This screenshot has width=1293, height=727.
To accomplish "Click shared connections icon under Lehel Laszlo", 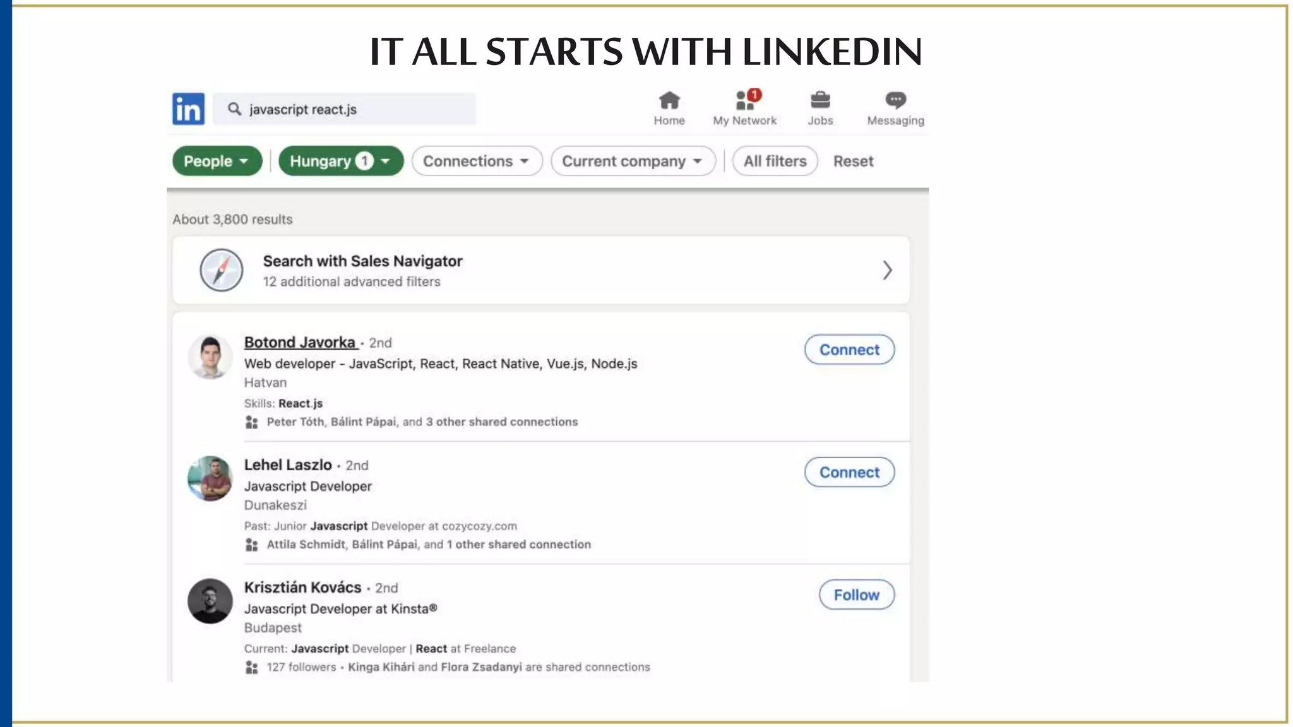I will pyautogui.click(x=252, y=545).
